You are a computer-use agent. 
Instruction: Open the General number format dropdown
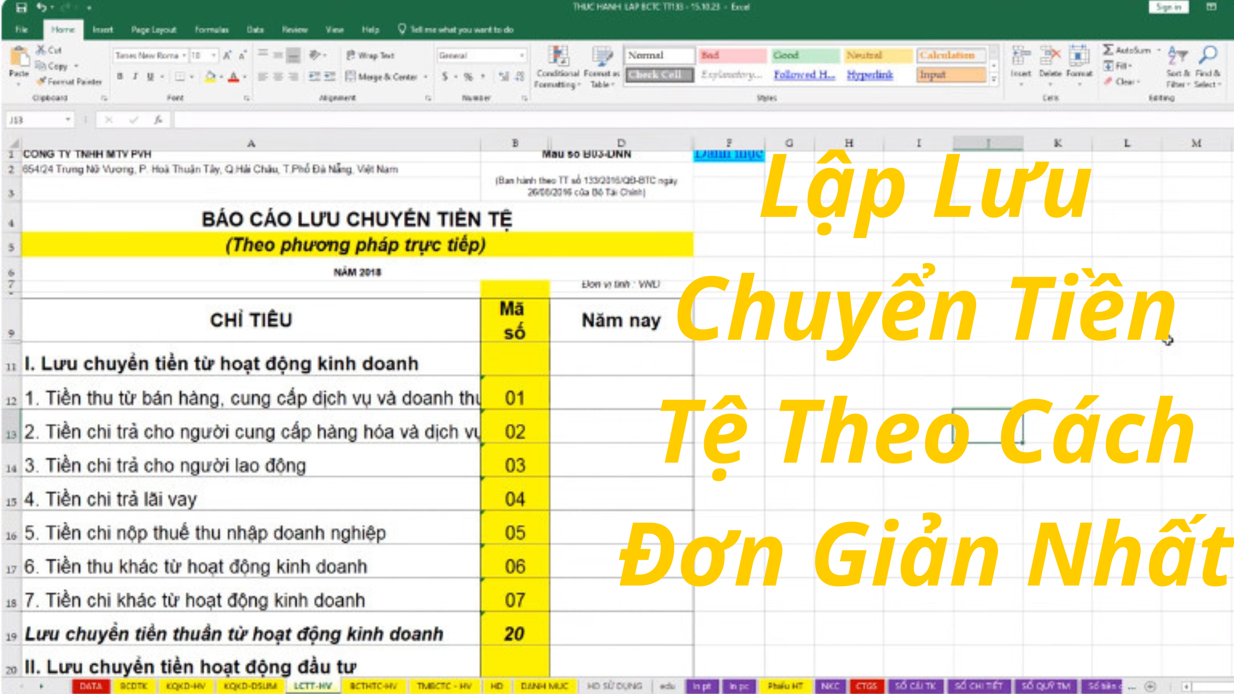522,55
